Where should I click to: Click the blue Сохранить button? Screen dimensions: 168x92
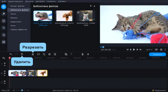point(157,54)
